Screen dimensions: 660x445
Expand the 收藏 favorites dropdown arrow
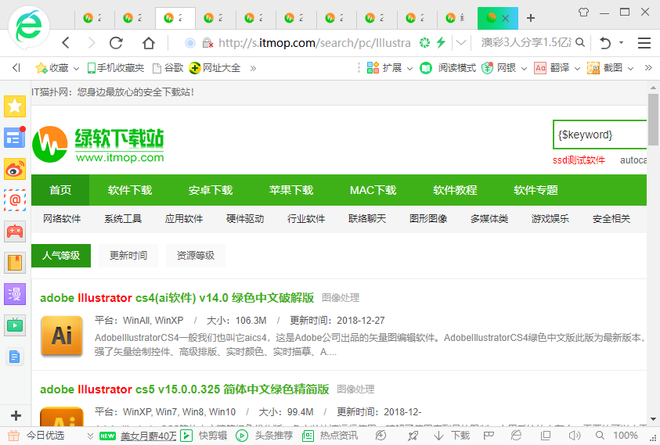76,68
